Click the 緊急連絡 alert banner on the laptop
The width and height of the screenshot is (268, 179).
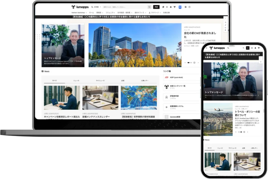129,17
